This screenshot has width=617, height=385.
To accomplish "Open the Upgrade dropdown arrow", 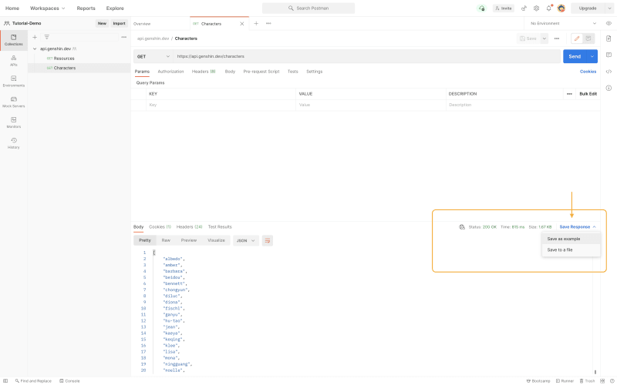I will click(610, 8).
